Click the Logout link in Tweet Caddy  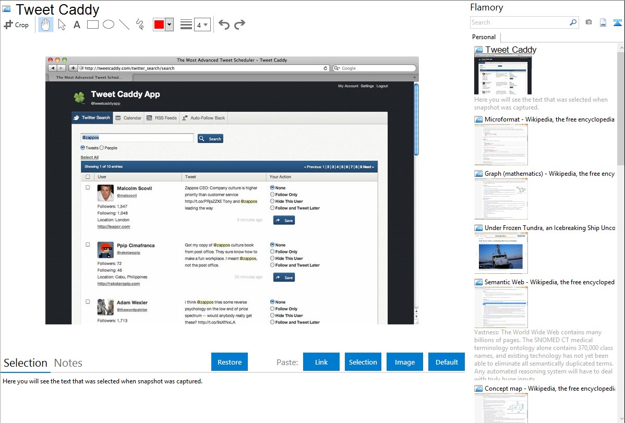tap(382, 86)
